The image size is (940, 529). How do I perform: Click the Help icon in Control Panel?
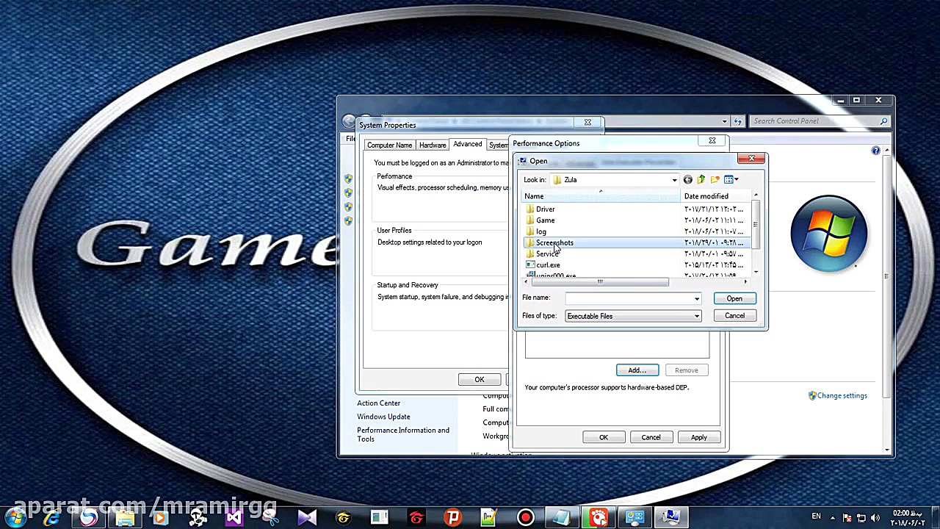click(x=875, y=151)
